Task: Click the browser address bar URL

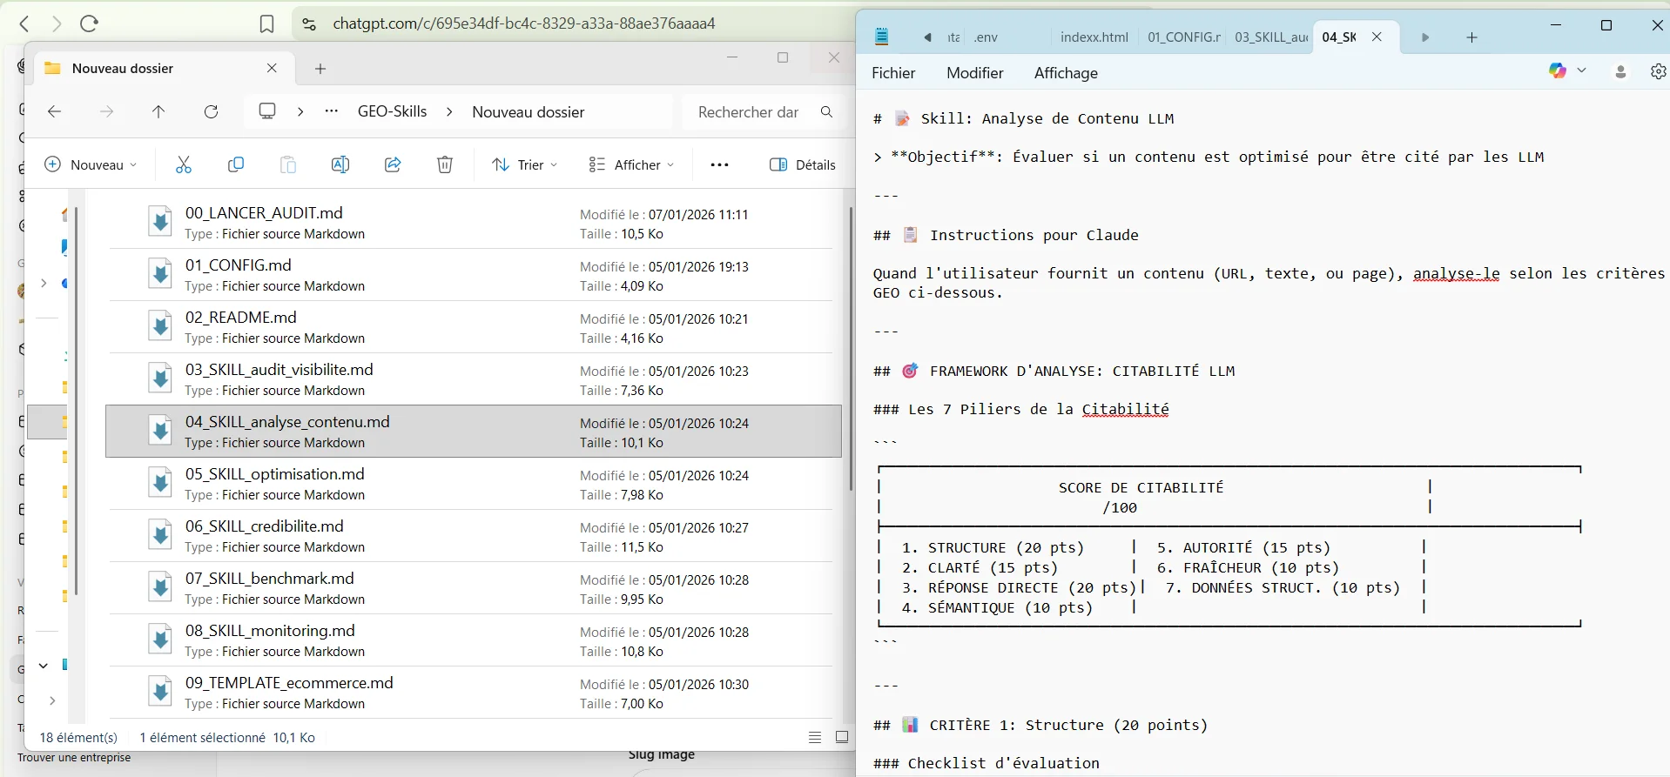Action: point(524,23)
